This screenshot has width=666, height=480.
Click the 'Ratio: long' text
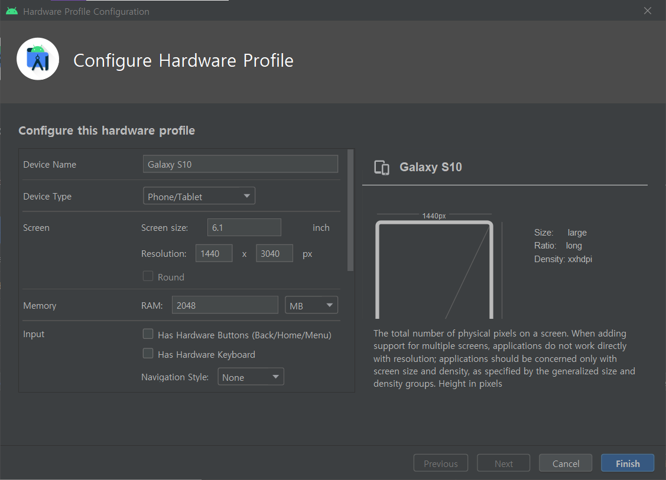point(558,246)
